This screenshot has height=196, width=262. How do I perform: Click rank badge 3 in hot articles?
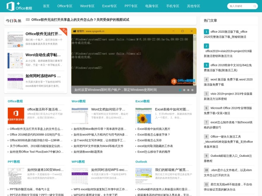[207, 65]
